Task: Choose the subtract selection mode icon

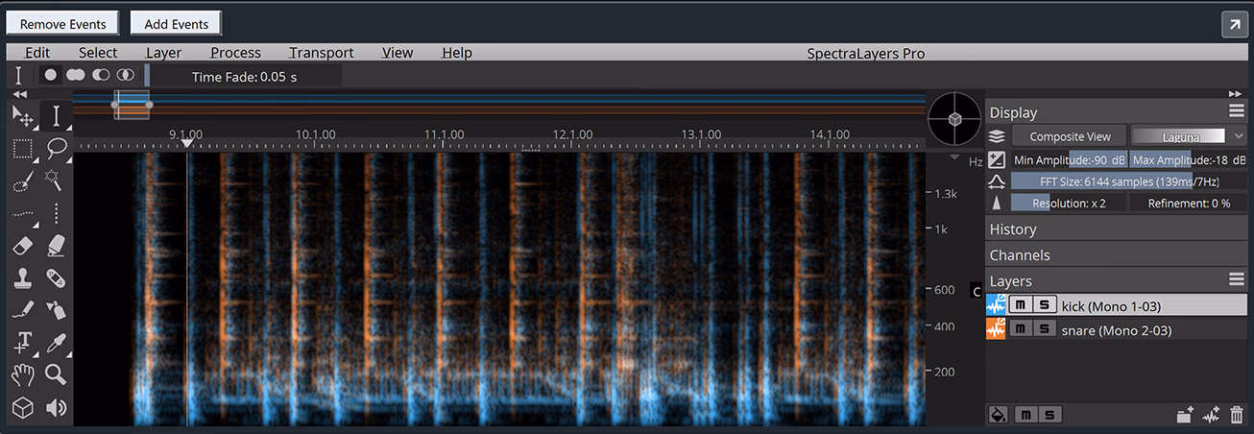Action: pyautogui.click(x=100, y=75)
